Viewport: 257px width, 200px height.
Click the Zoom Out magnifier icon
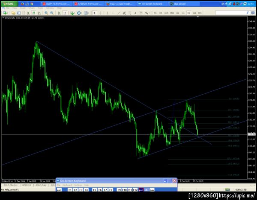(x=52, y=13)
